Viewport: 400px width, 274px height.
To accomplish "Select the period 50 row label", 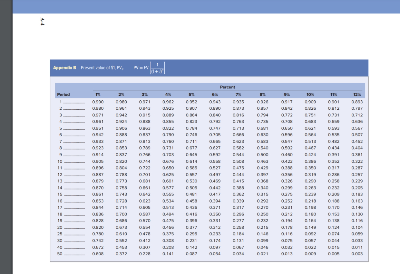I will (60, 254).
